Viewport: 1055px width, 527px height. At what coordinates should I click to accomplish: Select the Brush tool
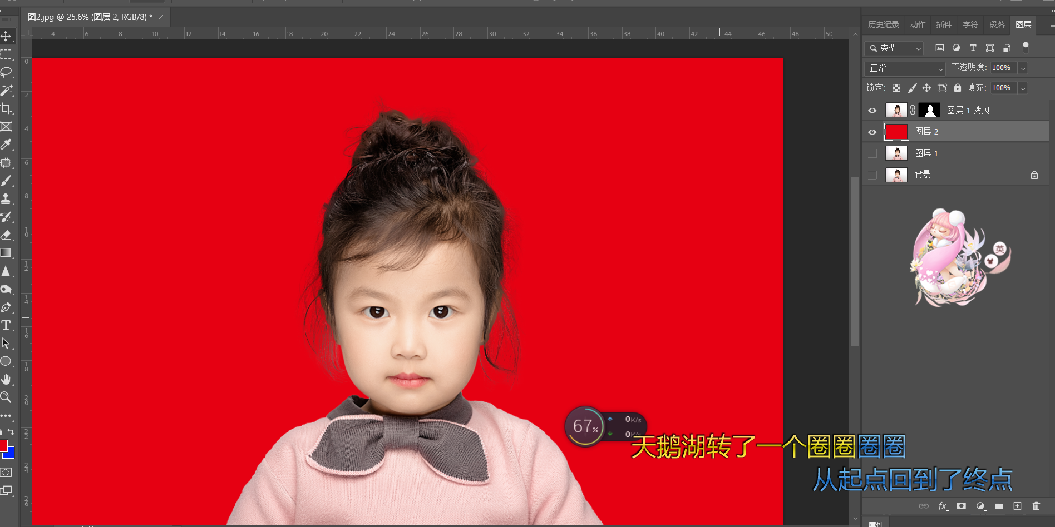7,181
